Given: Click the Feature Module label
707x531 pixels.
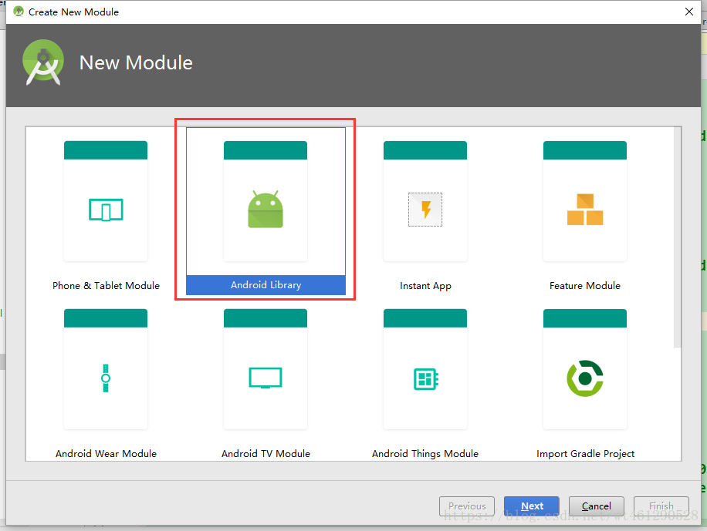Looking at the screenshot, I should (585, 286).
